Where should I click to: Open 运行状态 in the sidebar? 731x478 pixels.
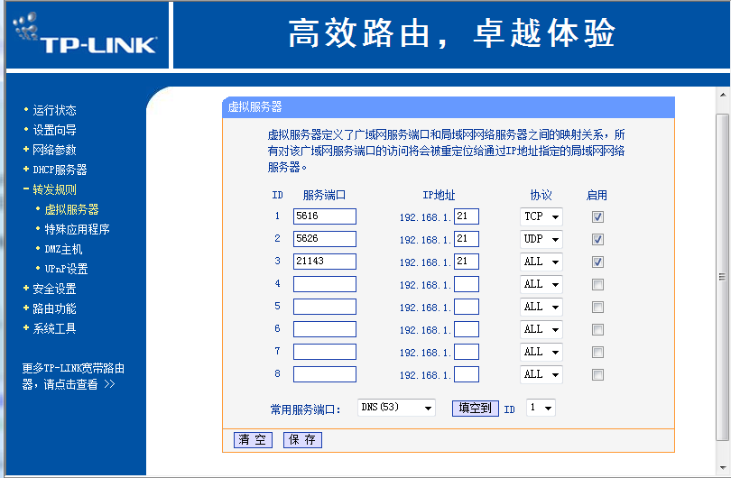54,110
